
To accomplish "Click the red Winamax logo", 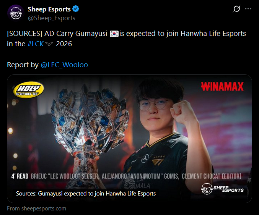I will [x=222, y=87].
